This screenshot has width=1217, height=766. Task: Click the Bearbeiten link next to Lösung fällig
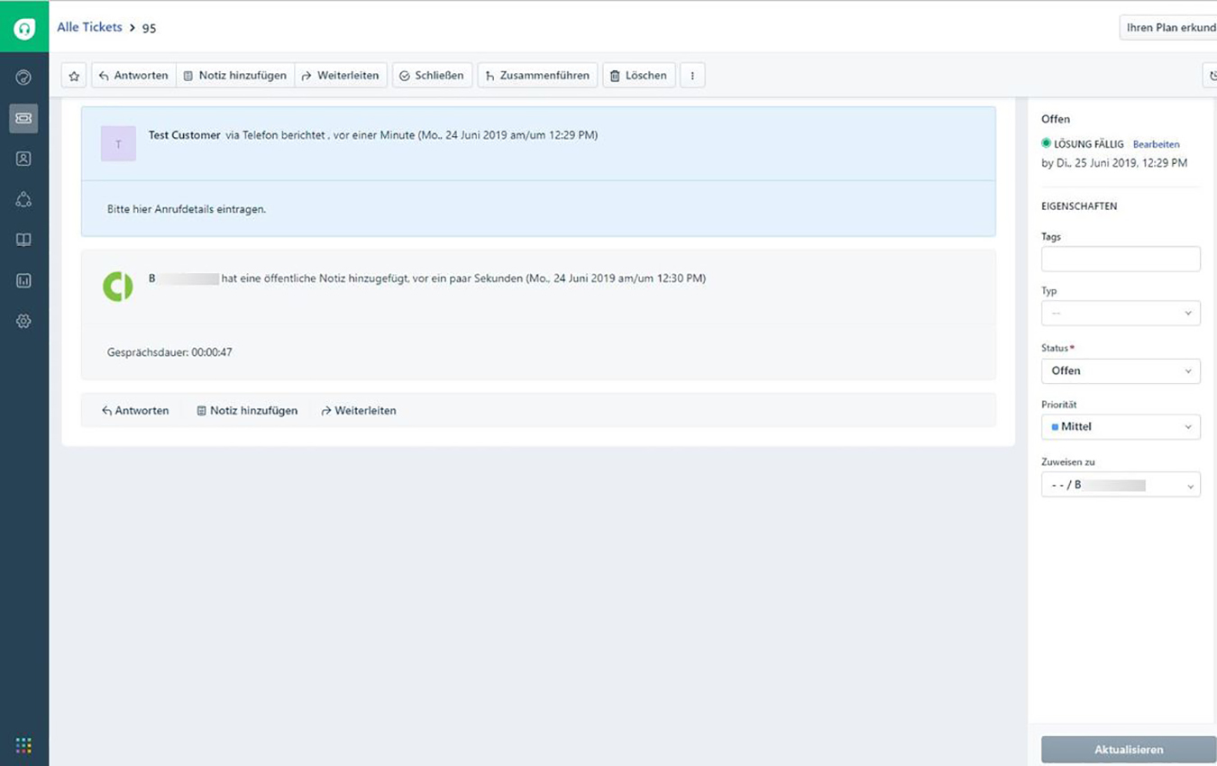[1156, 144]
